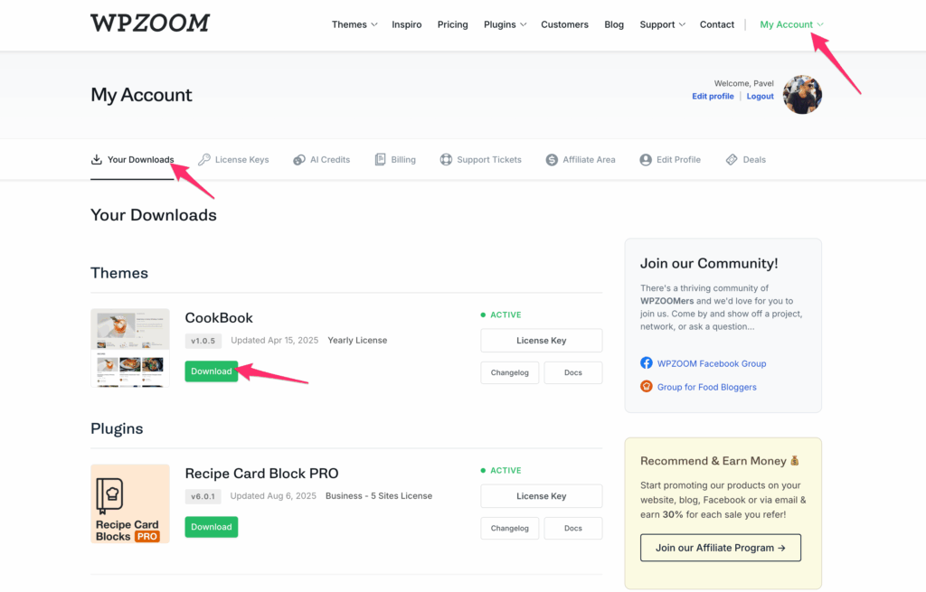Open the Support dropdown in navigation

[662, 24]
